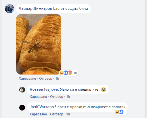Like Rossen Ivajlović's comment via Харесване

pyautogui.click(x=38, y=97)
